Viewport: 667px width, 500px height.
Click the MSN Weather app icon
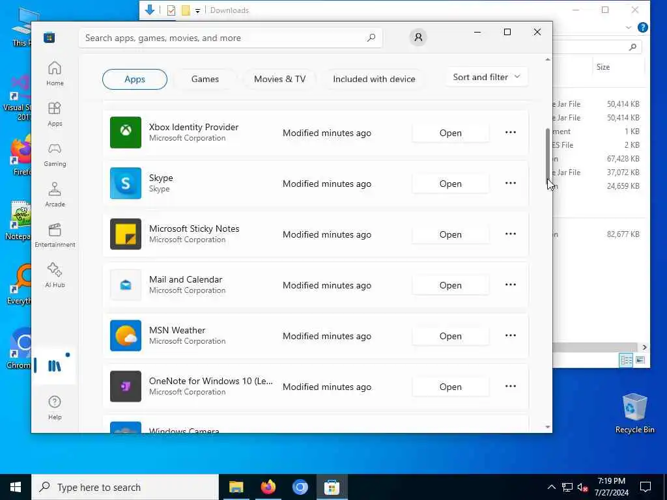click(126, 335)
